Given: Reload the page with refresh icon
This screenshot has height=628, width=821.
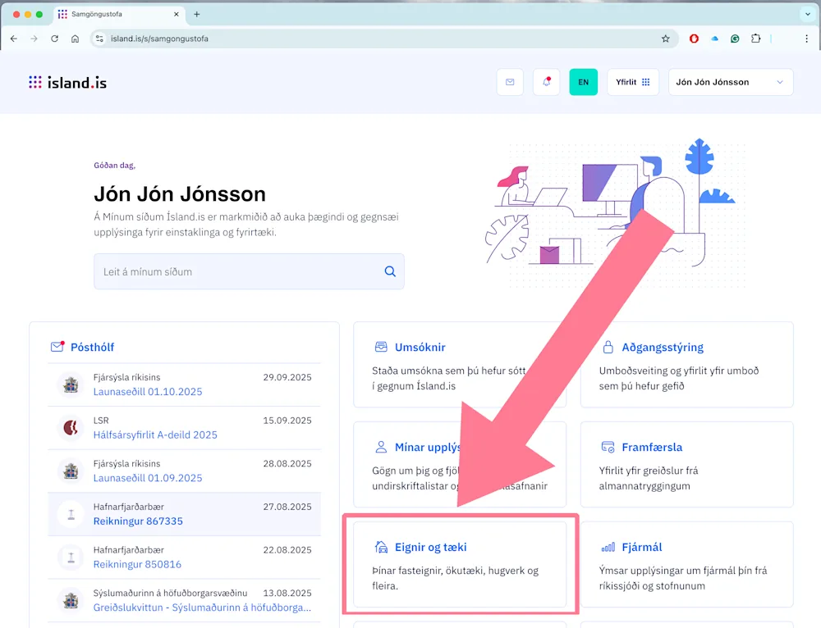Looking at the screenshot, I should coord(54,39).
